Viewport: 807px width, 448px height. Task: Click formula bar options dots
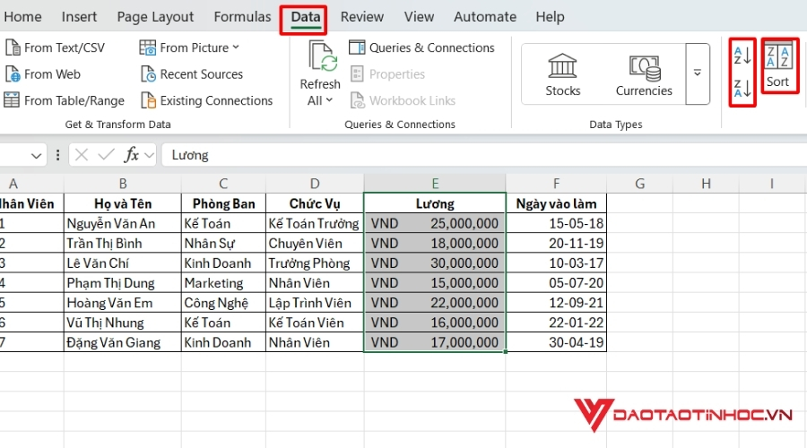tap(57, 155)
